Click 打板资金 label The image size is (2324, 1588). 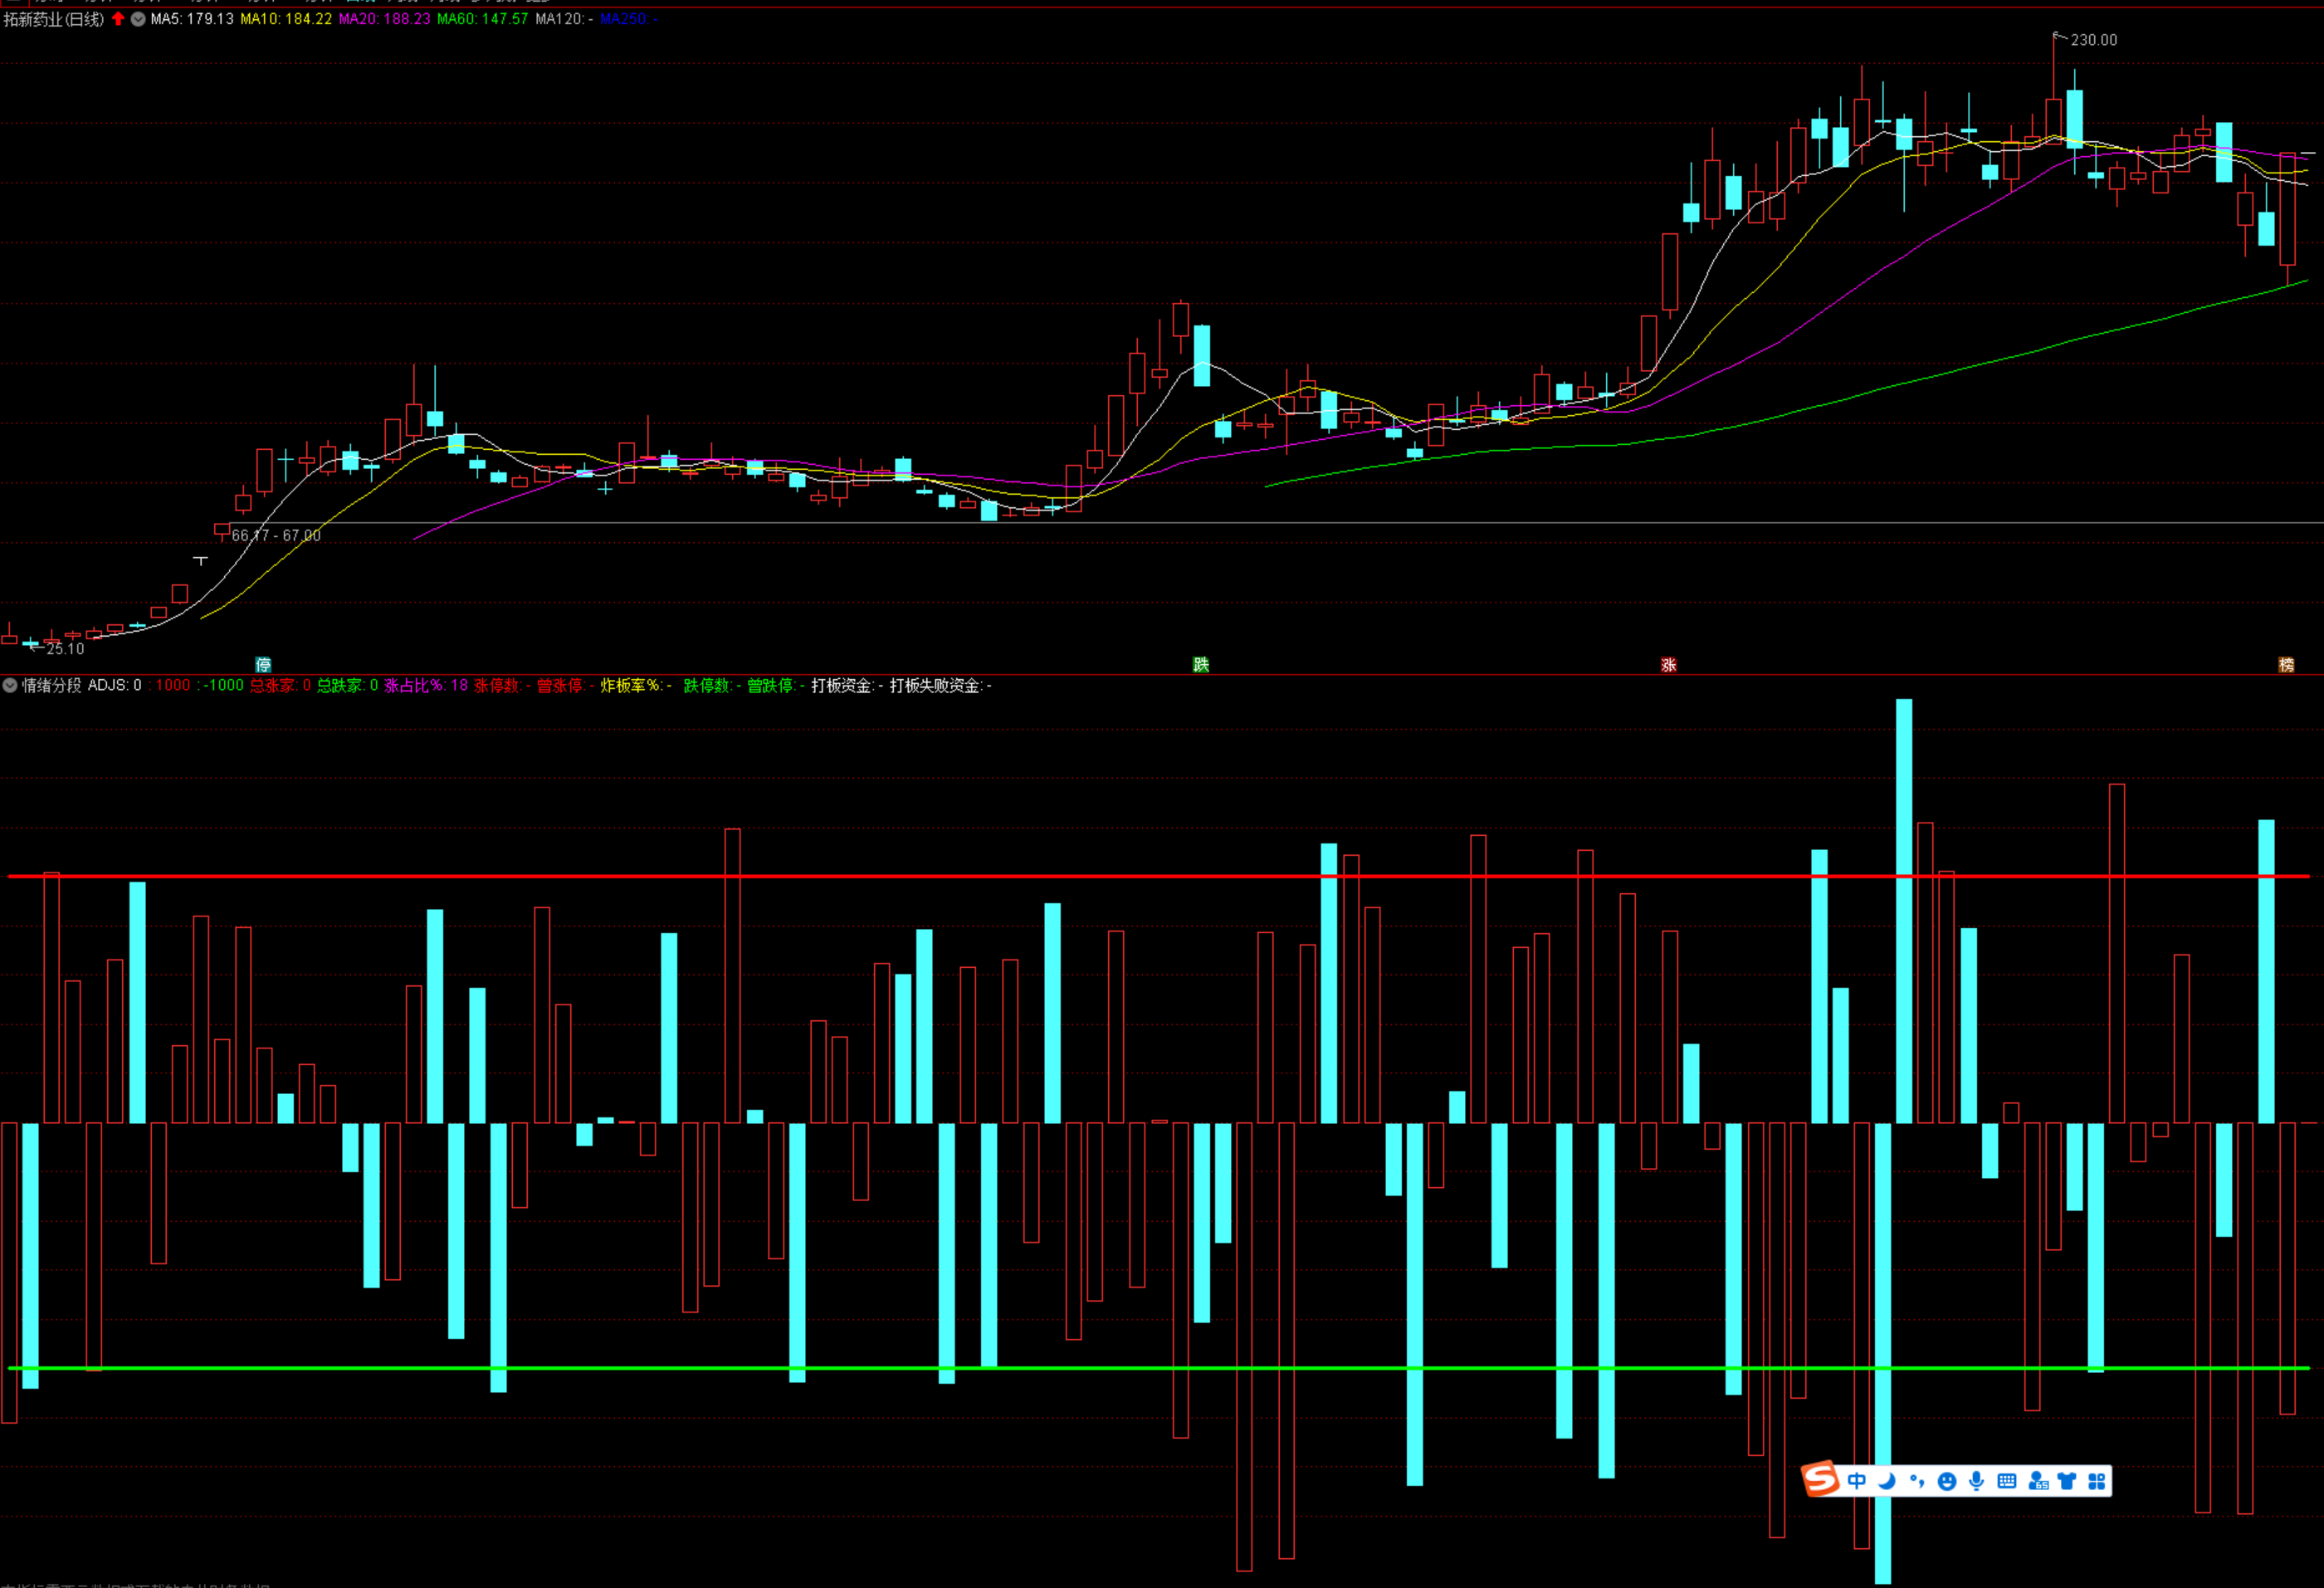click(847, 685)
